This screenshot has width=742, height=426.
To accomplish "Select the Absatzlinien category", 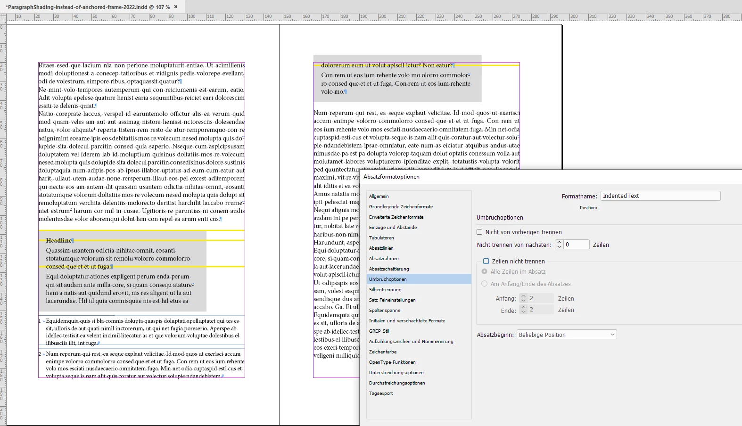I will pos(419,248).
